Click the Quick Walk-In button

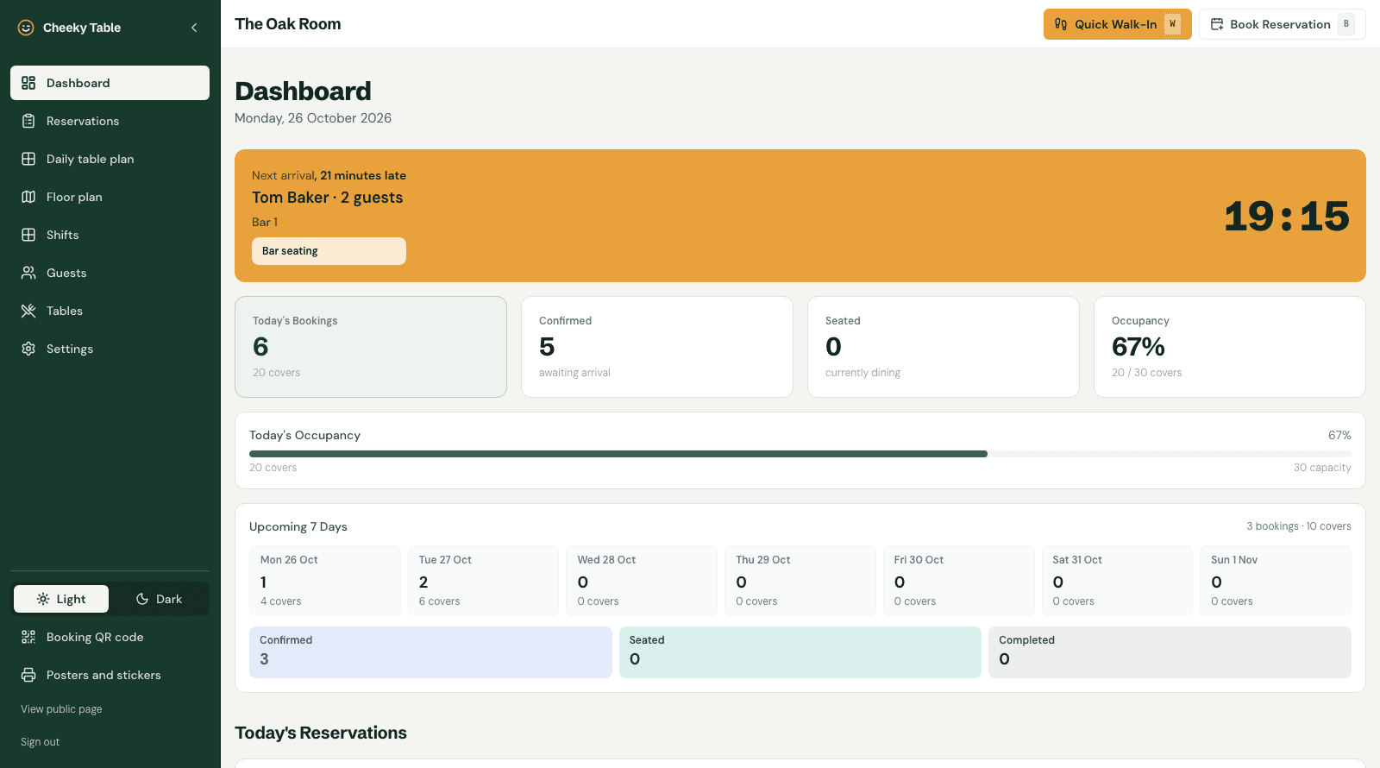1117,24
